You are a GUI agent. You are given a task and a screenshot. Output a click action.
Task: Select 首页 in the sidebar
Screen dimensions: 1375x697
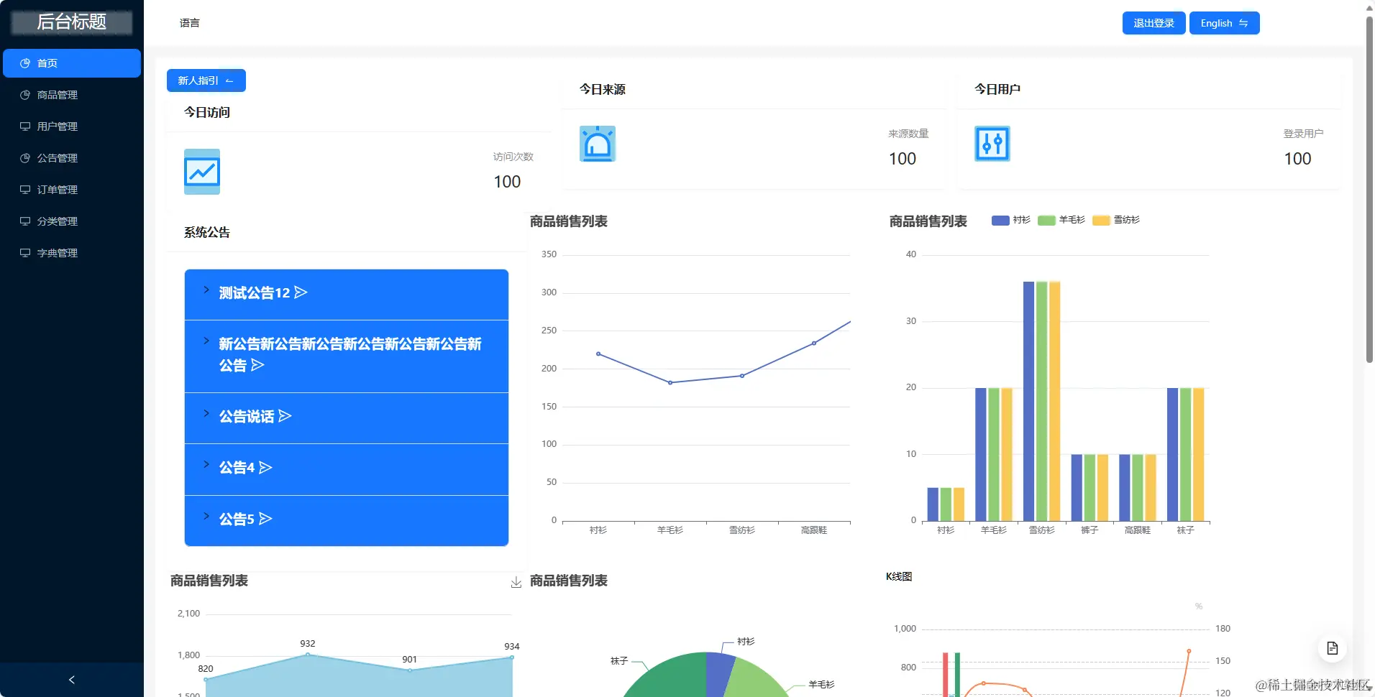click(47, 63)
